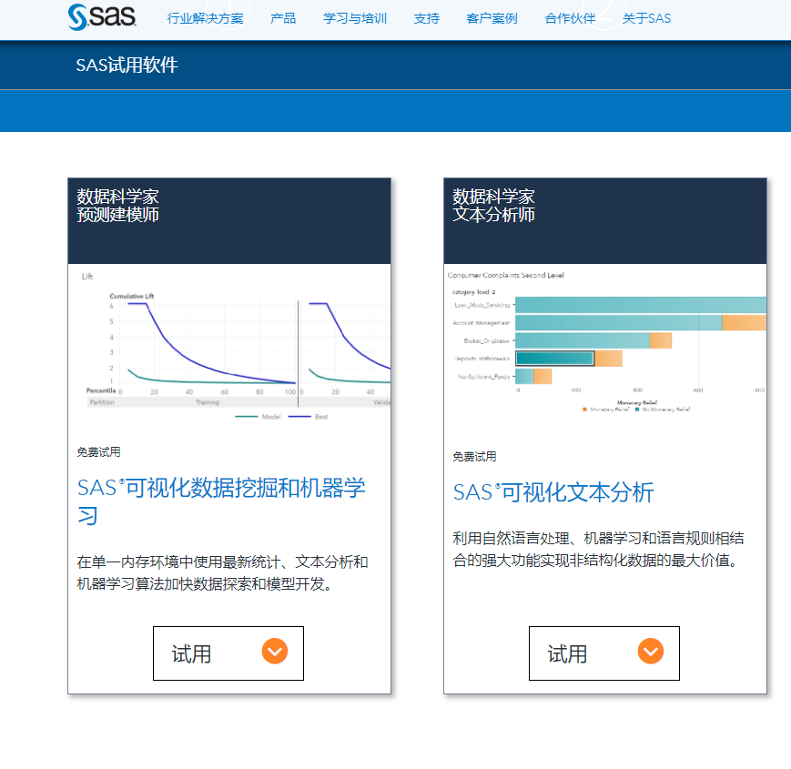791x769 pixels.
Task: Open the 行业解决方案 menu
Action: (205, 18)
